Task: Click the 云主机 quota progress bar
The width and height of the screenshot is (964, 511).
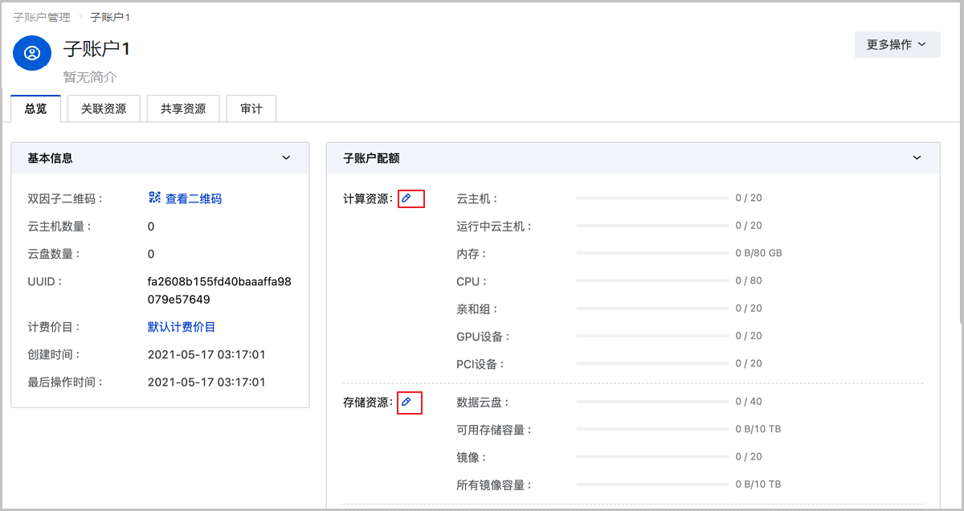Action: click(x=651, y=198)
